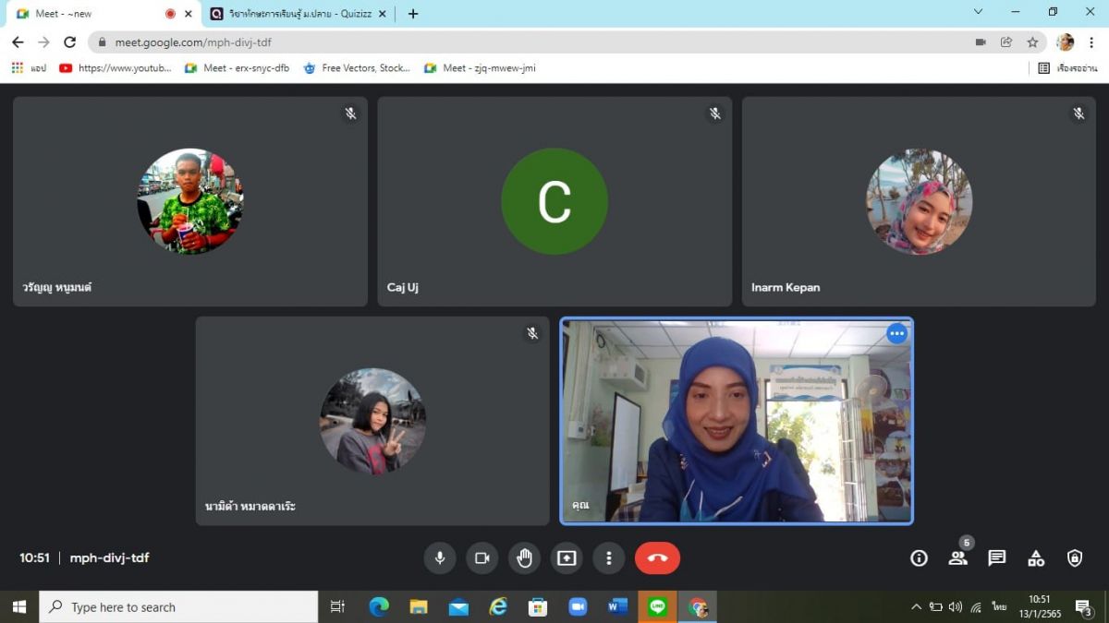Open the Activities panel
Screen dimensions: 1109x623
point(1036,558)
